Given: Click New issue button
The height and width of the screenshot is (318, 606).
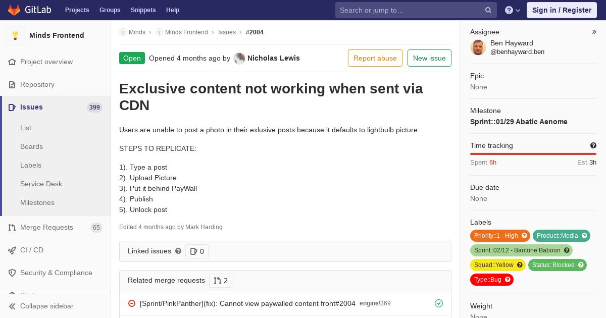Looking at the screenshot, I should pos(429,58).
